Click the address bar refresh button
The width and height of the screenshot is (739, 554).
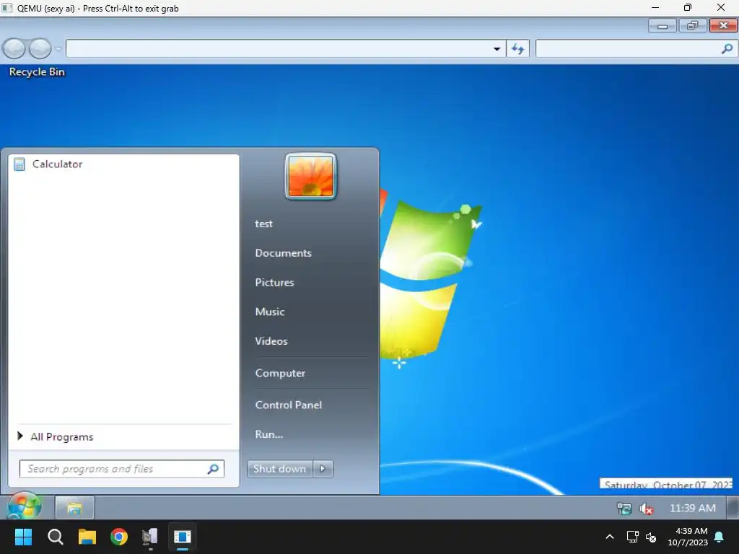[518, 48]
